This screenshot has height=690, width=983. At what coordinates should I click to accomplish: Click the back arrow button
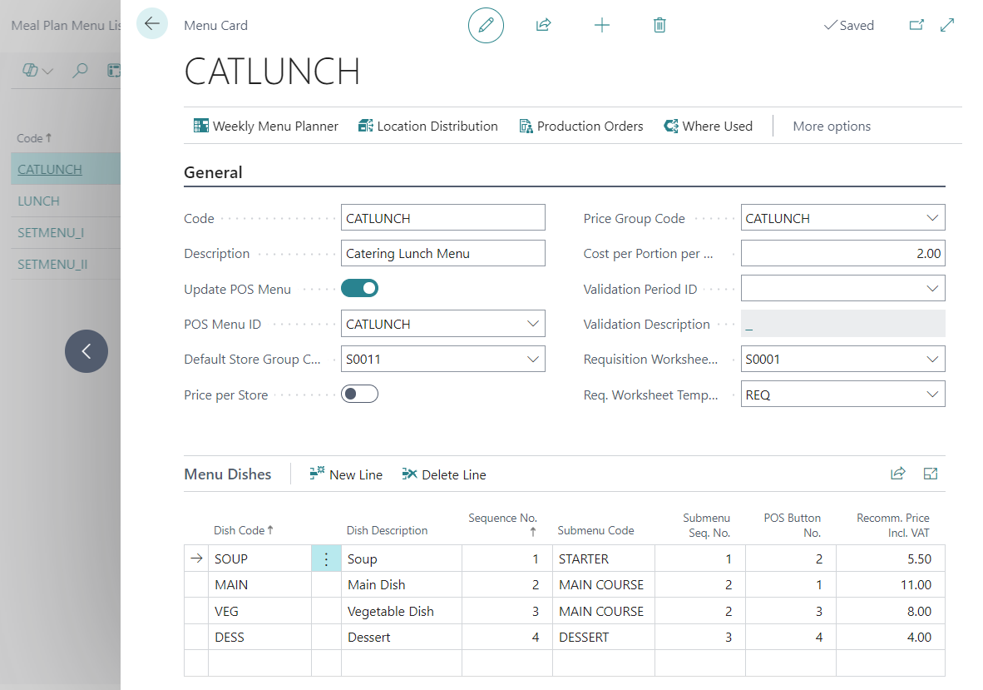coord(151,24)
